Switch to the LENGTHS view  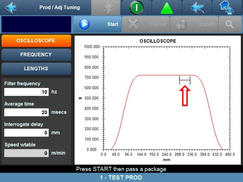pyautogui.click(x=36, y=69)
